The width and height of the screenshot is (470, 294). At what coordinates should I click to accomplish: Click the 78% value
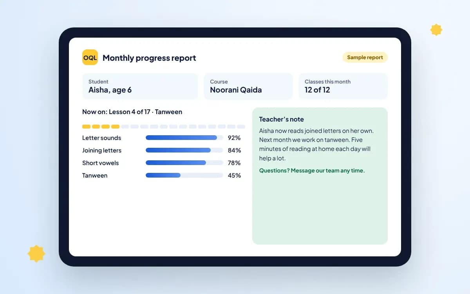[234, 163]
